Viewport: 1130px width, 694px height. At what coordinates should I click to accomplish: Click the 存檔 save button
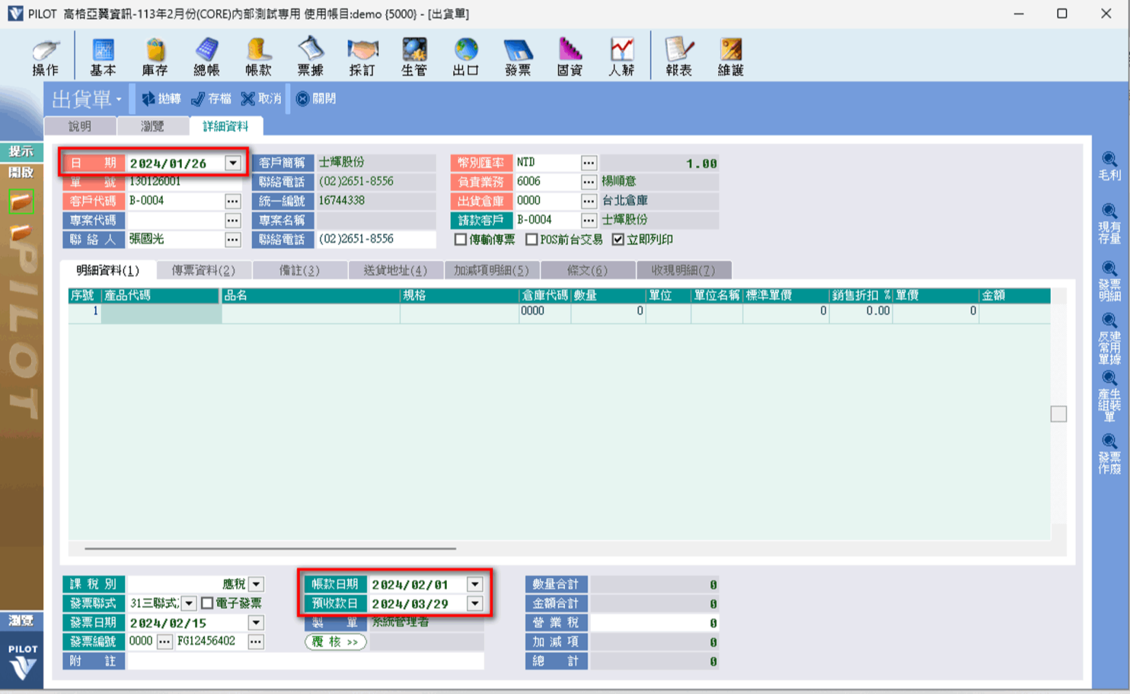211,99
